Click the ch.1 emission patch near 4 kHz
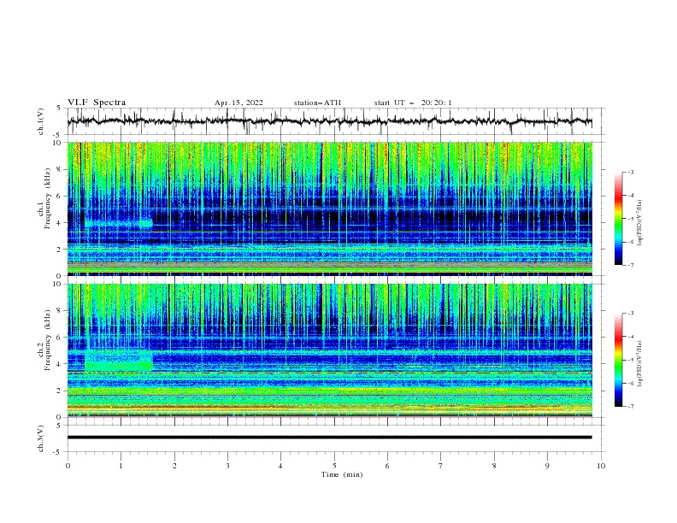Viewport: 677px width, 523px height. (119, 224)
